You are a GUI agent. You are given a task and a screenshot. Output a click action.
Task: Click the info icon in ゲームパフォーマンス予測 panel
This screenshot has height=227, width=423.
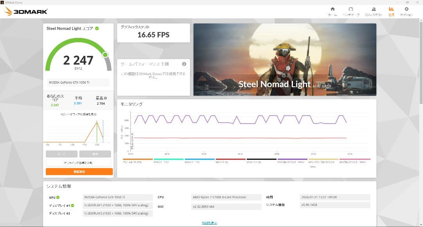(x=183, y=64)
